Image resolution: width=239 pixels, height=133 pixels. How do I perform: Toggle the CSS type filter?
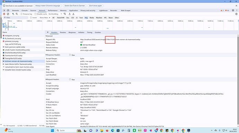tap(72, 18)
